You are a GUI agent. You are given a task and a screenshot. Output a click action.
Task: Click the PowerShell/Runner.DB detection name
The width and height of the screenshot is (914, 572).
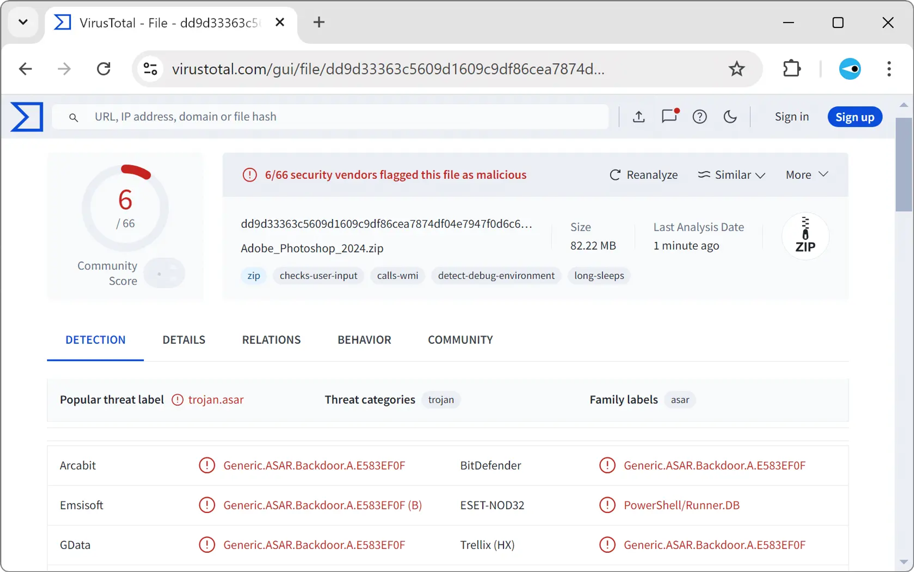[681, 505]
